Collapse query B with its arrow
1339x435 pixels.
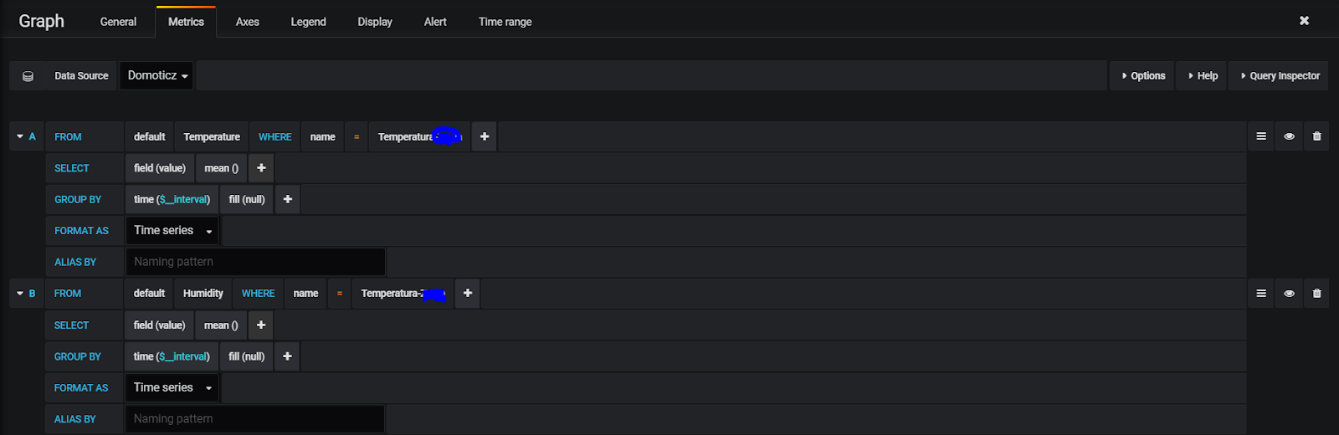[20, 294]
